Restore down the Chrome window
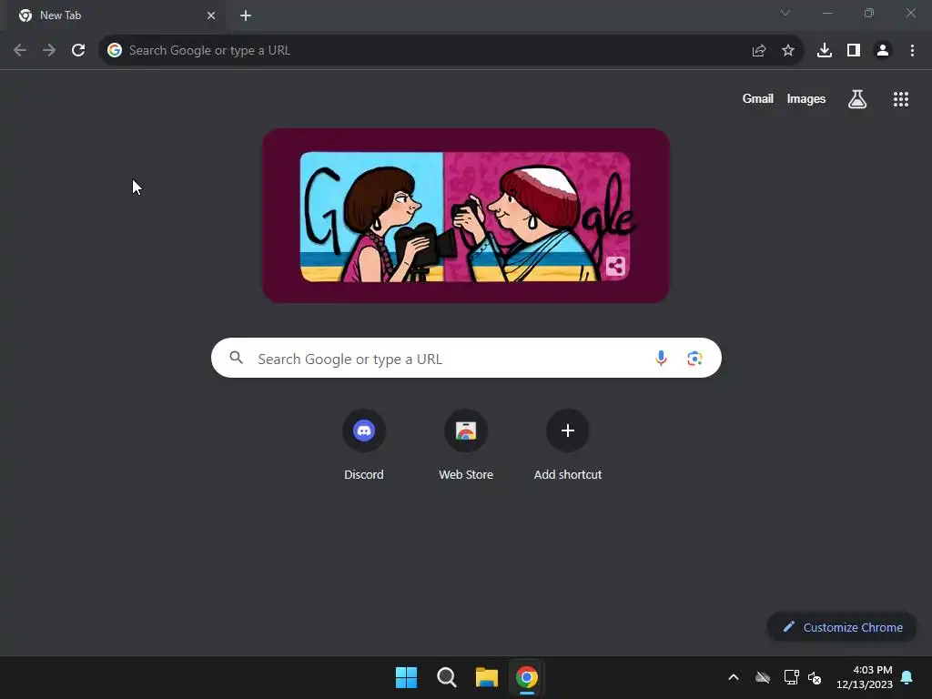The width and height of the screenshot is (932, 699). point(869,13)
